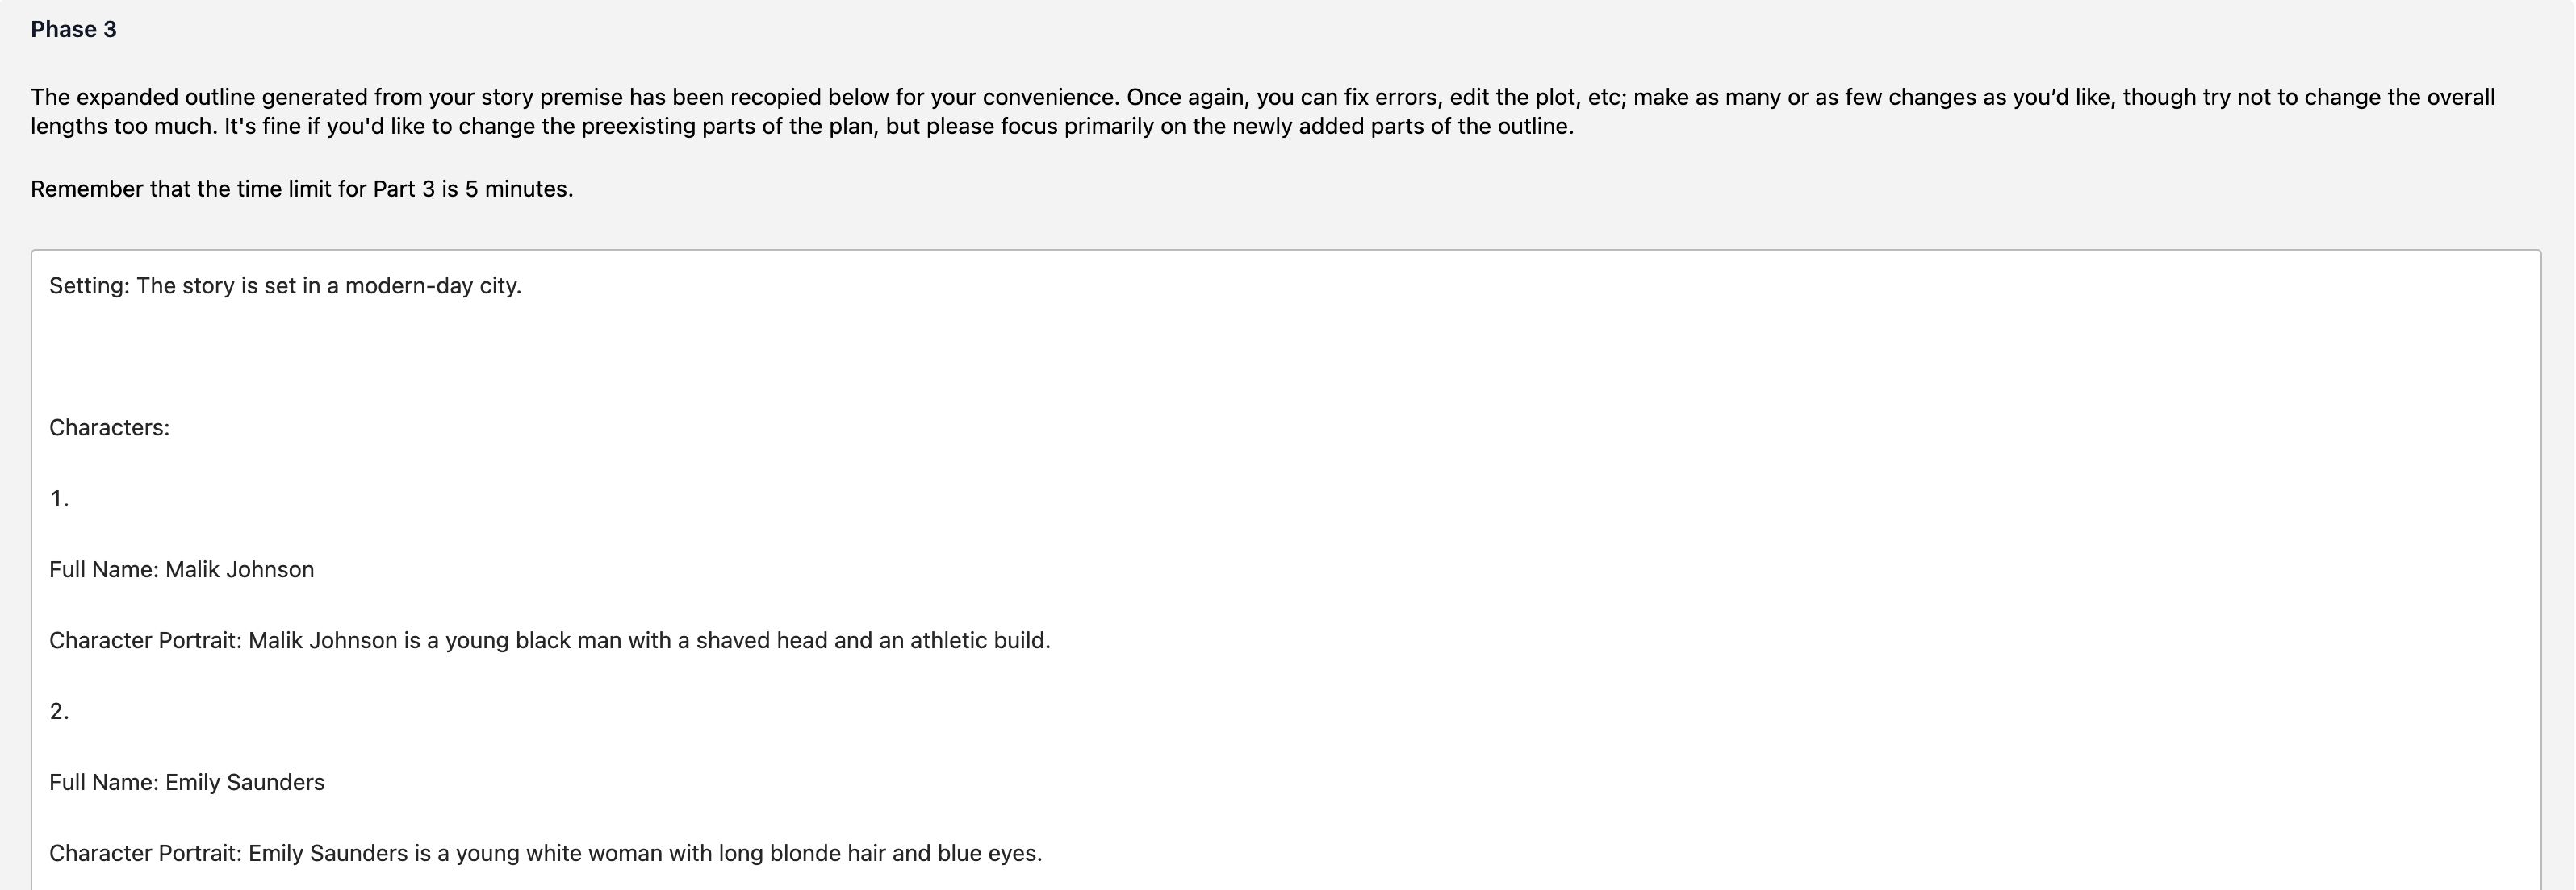Click Emily Saunders' Character Portrait line
This screenshot has height=890, width=2576.
[545, 853]
